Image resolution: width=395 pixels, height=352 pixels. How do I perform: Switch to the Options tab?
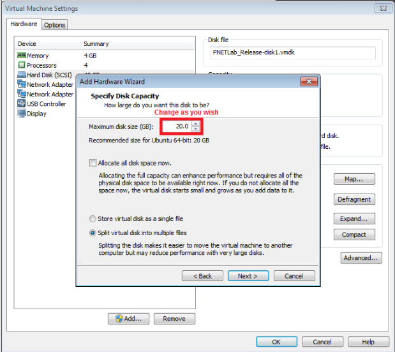(x=55, y=25)
